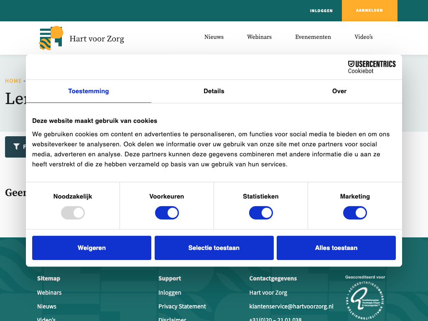This screenshot has width=428, height=321.
Task: Click the Aanmelden button in top bar
Action: coord(369,10)
